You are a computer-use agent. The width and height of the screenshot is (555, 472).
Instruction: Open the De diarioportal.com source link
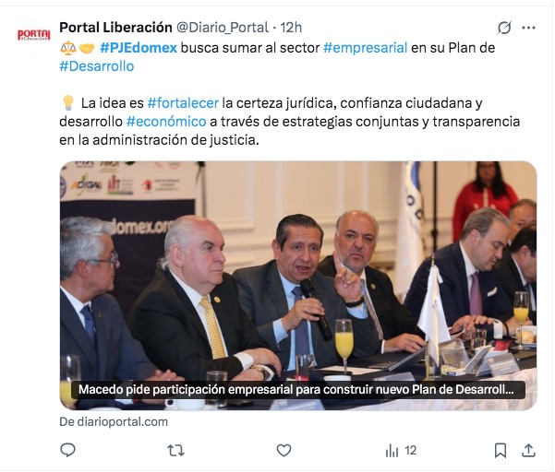pos(114,422)
